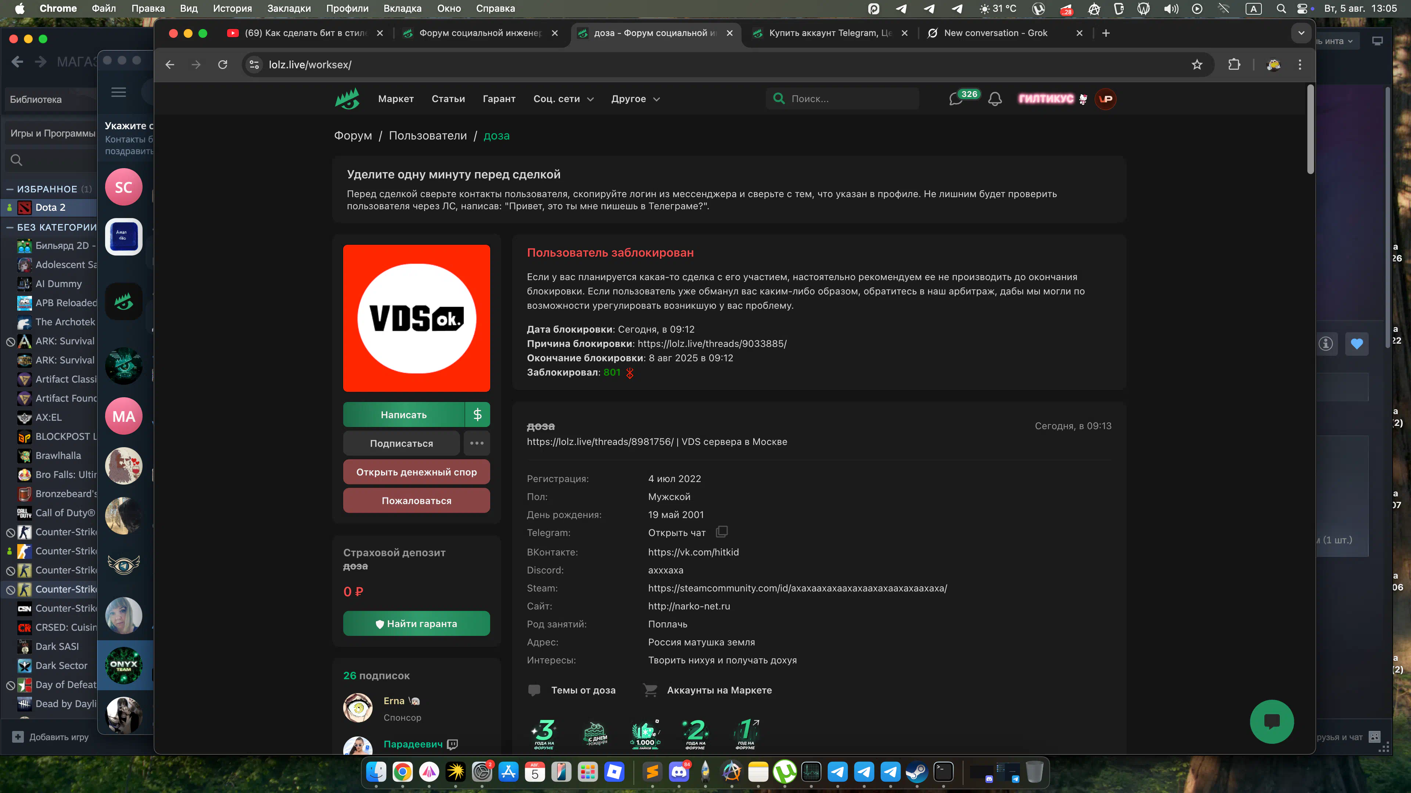Click the blue heart icon in right window
The width and height of the screenshot is (1411, 793).
1357,344
